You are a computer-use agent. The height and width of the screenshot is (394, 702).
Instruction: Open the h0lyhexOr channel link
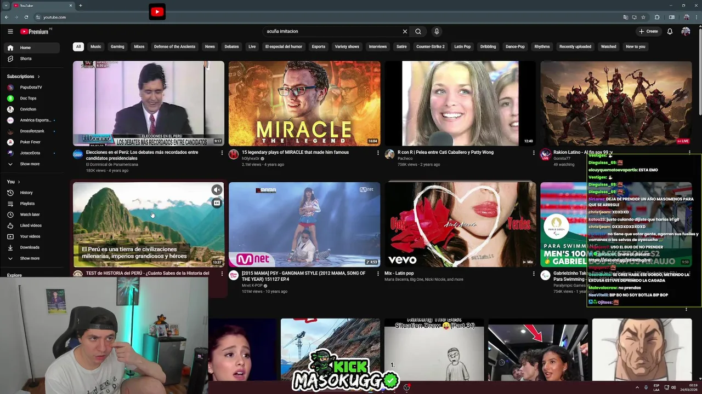point(251,159)
